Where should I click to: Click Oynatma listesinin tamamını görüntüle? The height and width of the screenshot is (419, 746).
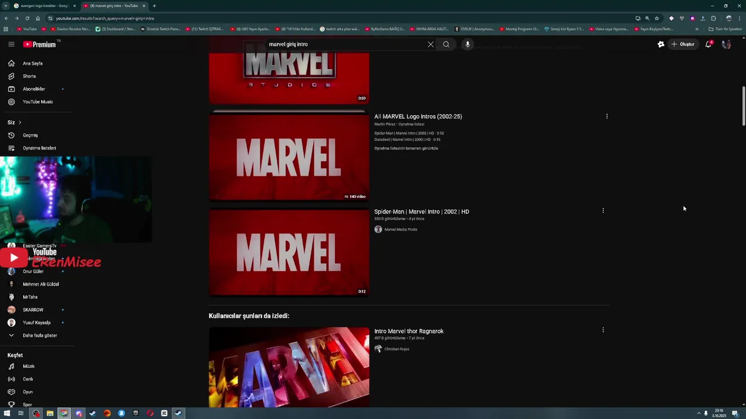406,148
